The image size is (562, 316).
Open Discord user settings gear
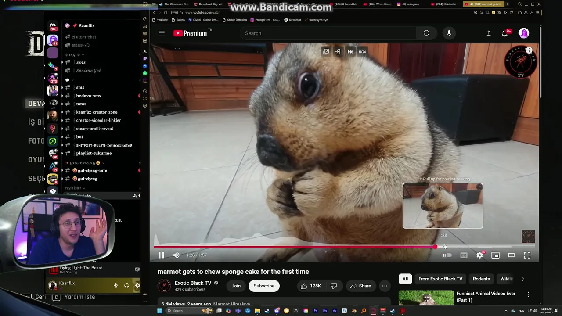[137, 285]
